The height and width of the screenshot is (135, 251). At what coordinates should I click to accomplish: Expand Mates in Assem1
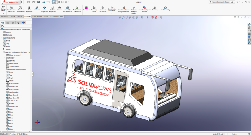4,55
